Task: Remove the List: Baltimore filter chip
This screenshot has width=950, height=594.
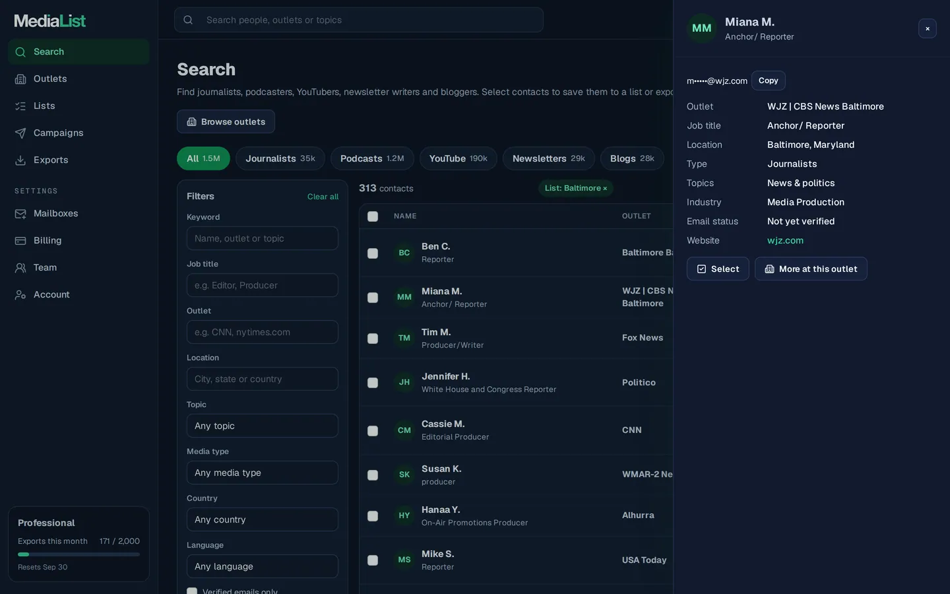Action: pyautogui.click(x=605, y=188)
